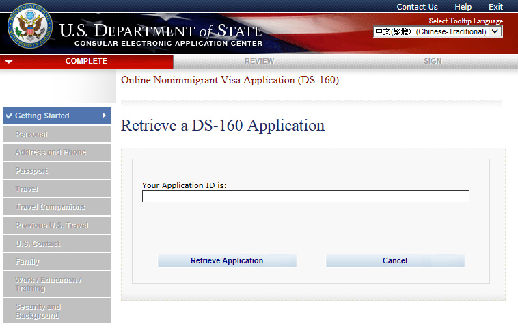Viewport: 518px width, 335px height.
Task: Open Security and Background section
Action: click(x=57, y=311)
